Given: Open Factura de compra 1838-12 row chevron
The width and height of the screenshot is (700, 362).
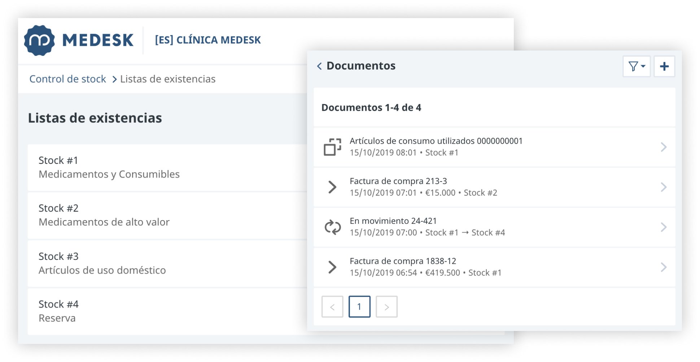Looking at the screenshot, I should (x=664, y=267).
